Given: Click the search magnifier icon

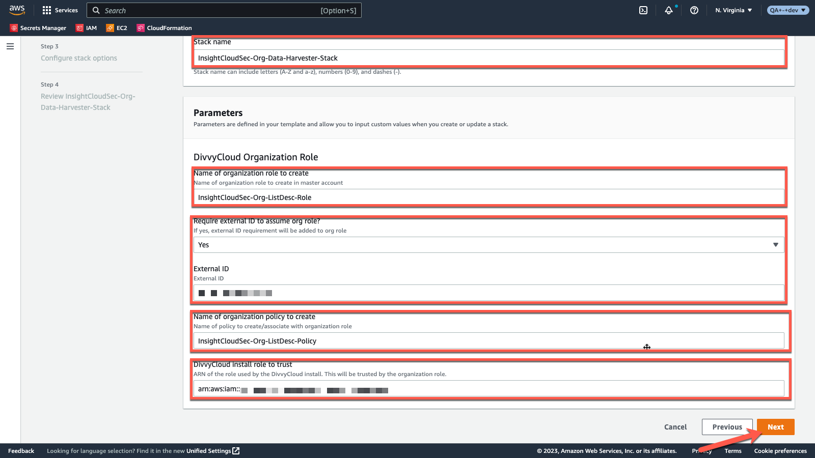Looking at the screenshot, I should tap(96, 10).
